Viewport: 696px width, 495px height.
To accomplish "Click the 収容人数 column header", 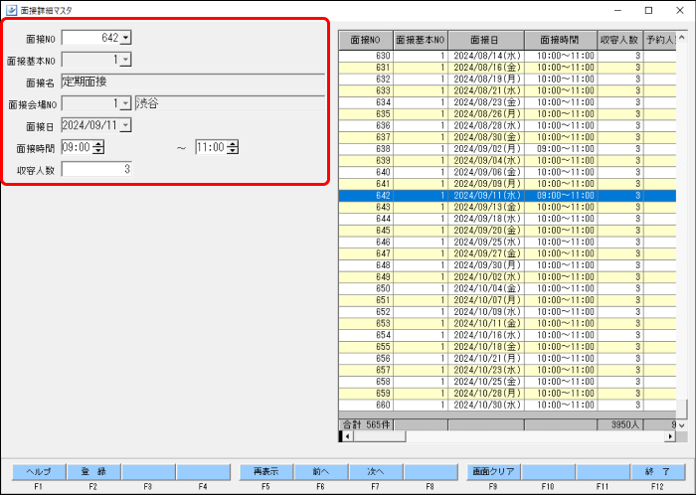I will pyautogui.click(x=620, y=40).
